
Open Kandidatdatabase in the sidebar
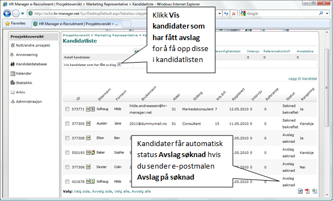point(31,64)
